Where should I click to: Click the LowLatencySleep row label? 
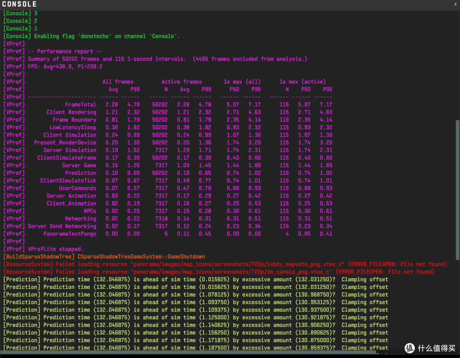click(73, 128)
